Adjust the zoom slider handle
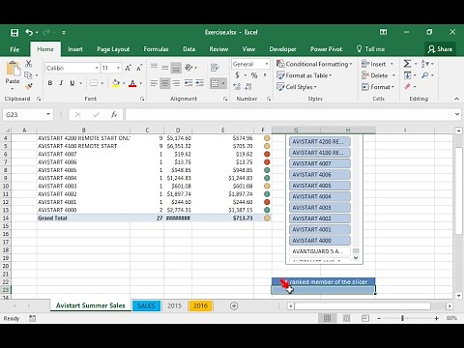Viewport: 464px width, 348px height. tap(402, 318)
